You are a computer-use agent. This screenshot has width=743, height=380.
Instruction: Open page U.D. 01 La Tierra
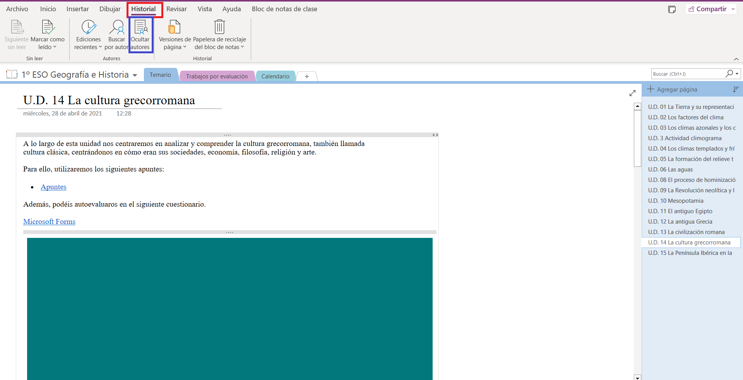pos(691,107)
